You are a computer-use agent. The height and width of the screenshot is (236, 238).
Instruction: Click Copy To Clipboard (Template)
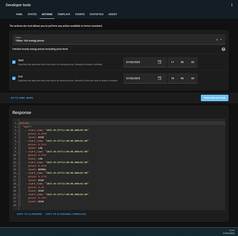click(66, 214)
